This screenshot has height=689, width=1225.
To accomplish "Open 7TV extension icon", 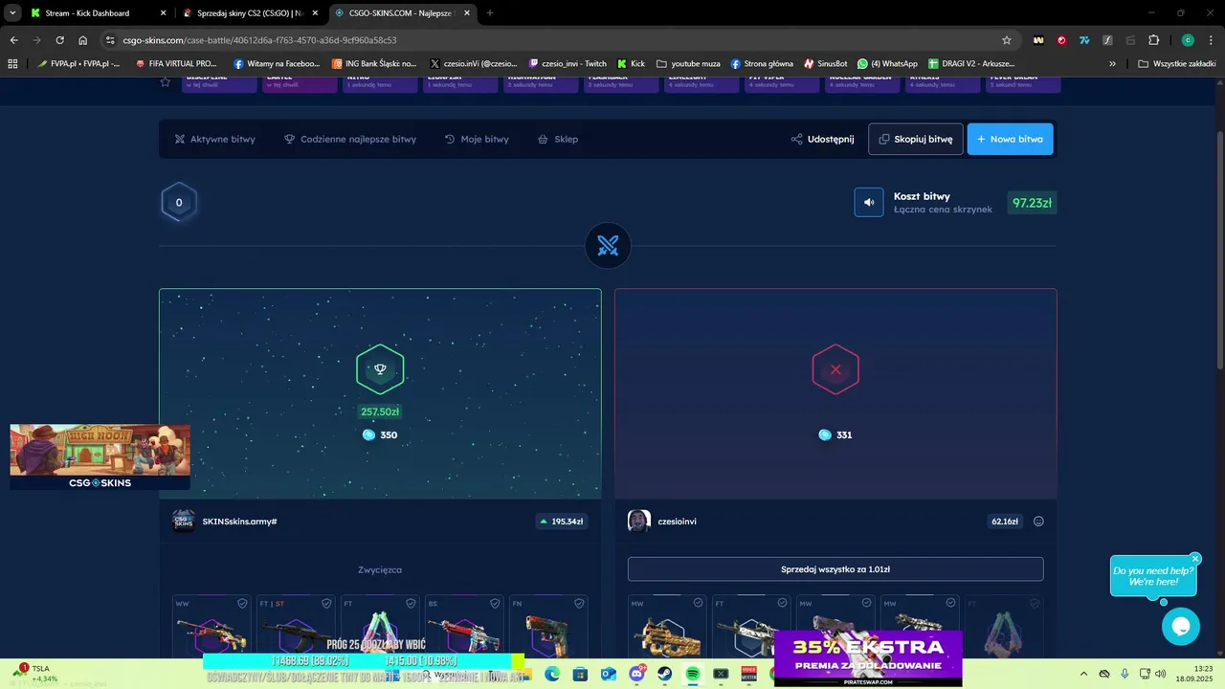I will 1084,40.
